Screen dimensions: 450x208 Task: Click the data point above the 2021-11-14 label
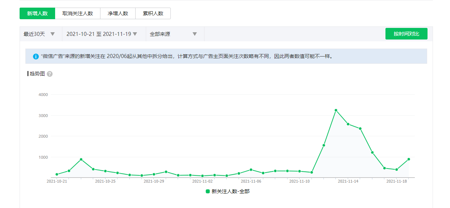tap(348, 124)
